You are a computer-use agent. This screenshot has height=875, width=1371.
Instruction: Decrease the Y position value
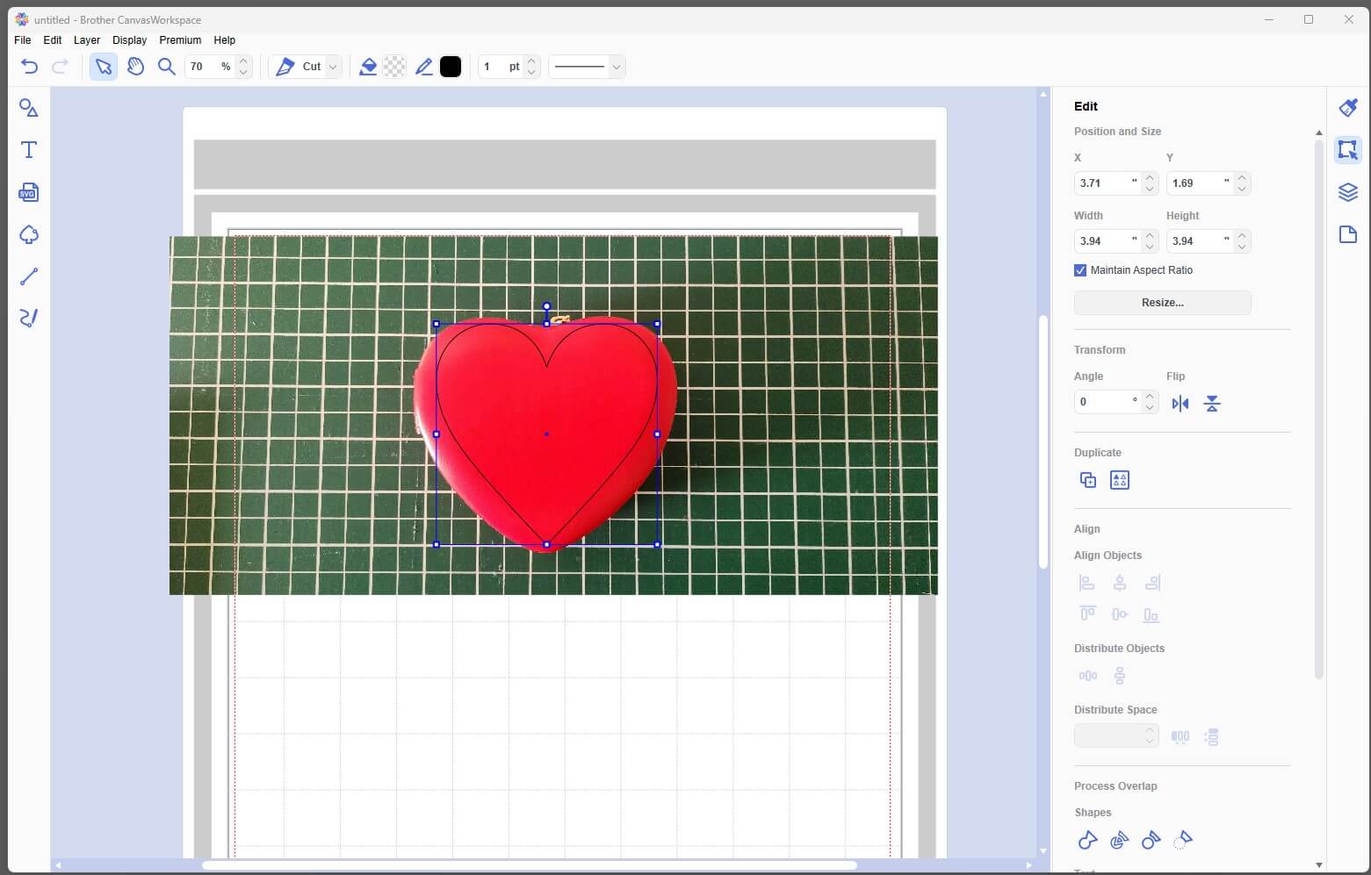[1242, 189]
